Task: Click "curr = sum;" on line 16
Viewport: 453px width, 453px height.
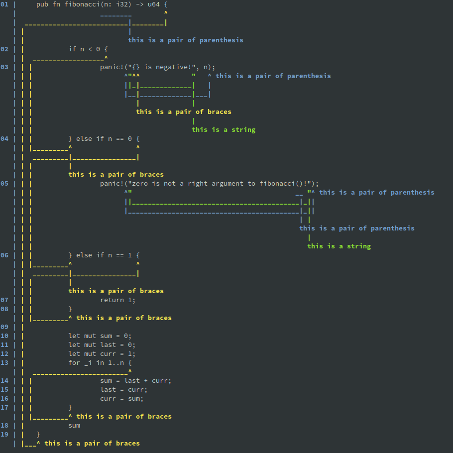Action: click(x=122, y=398)
